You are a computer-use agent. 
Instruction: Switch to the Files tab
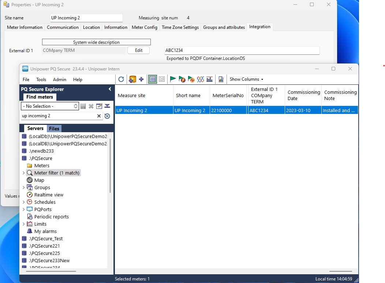click(54, 129)
